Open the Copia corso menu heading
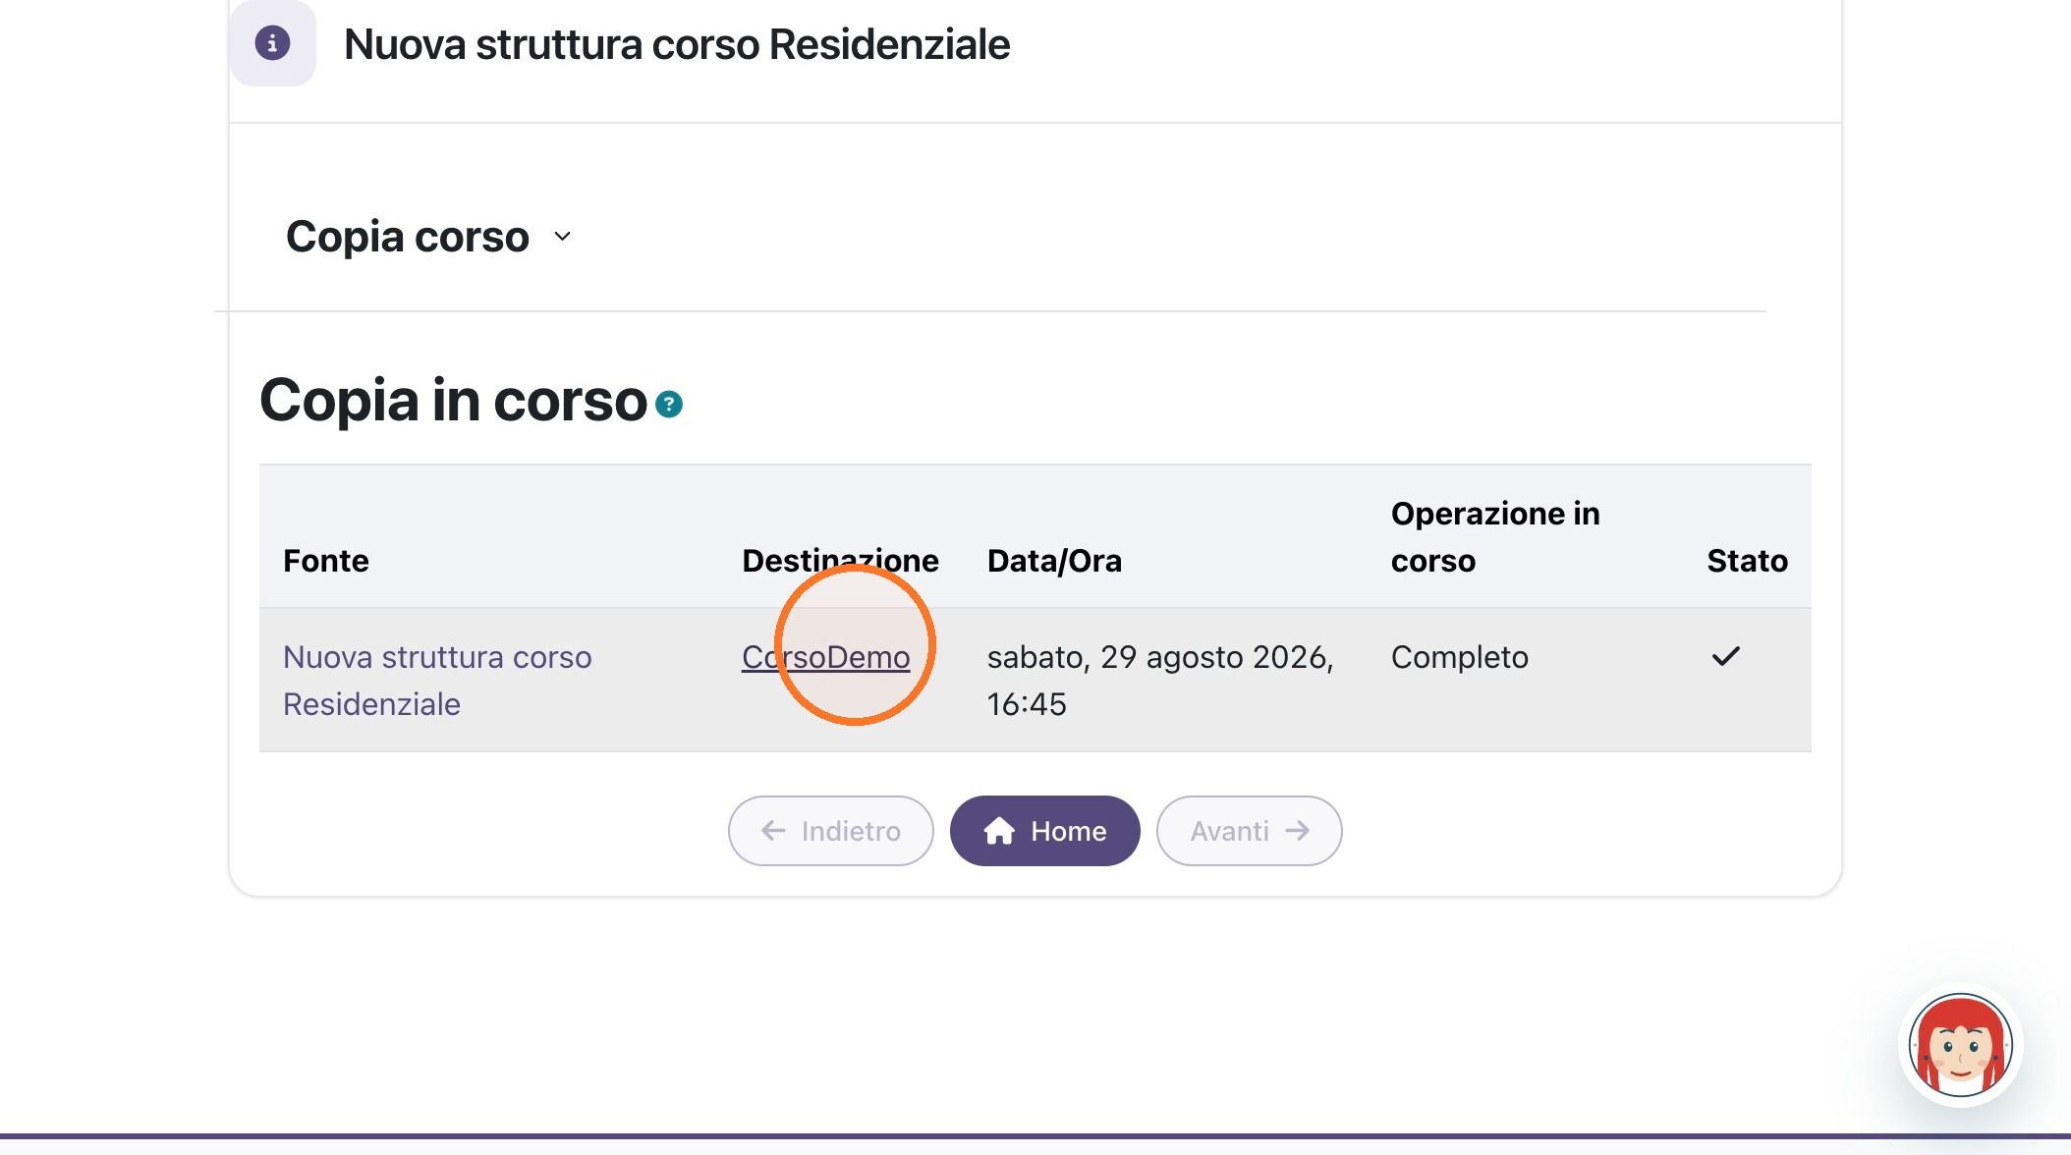The image size is (2071, 1155). click(x=408, y=237)
